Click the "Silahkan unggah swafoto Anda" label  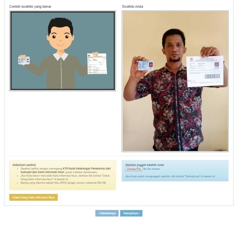point(145,165)
